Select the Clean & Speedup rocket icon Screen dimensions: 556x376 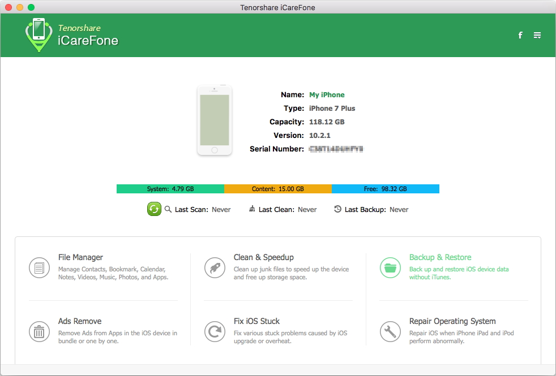click(x=215, y=268)
